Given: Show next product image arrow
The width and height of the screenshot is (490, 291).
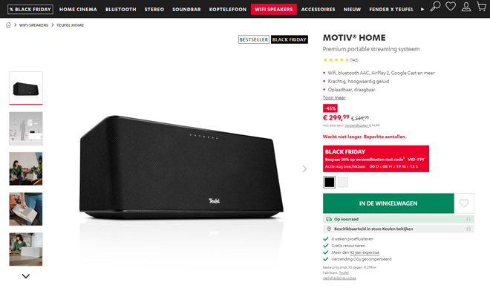Looking at the screenshot, I should tap(304, 169).
